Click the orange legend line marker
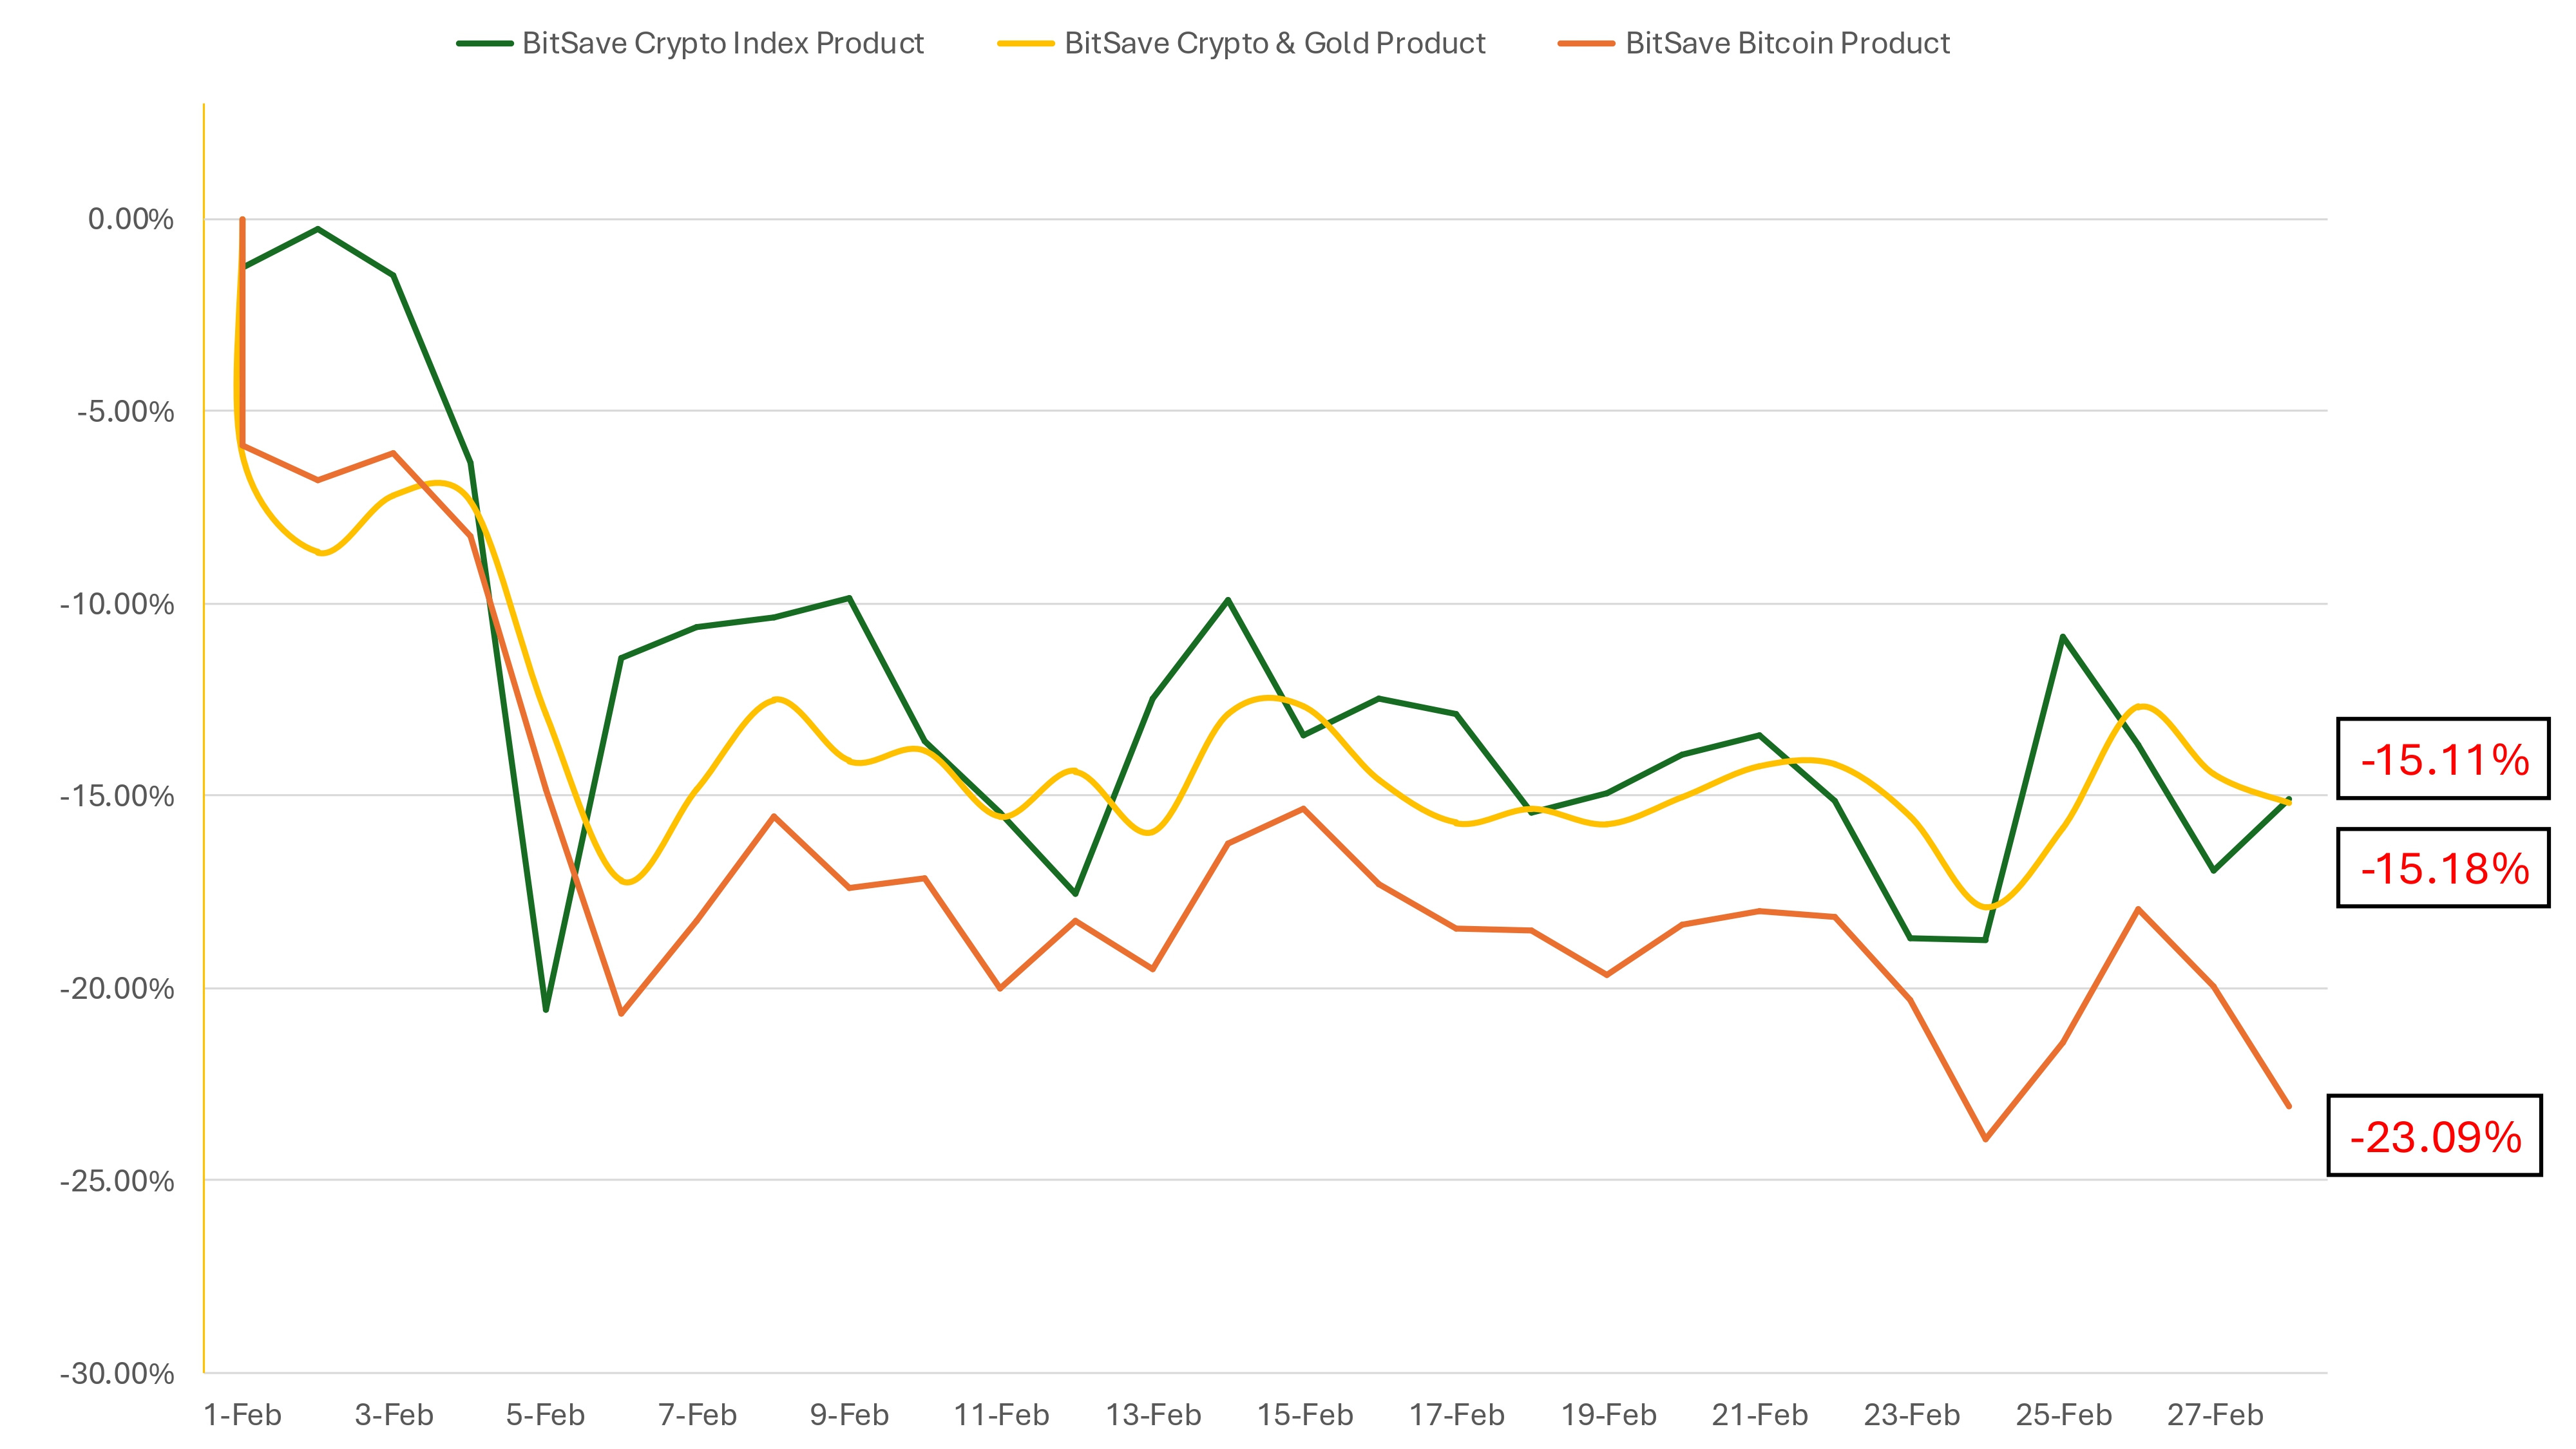The image size is (2576, 1449). click(x=1586, y=44)
